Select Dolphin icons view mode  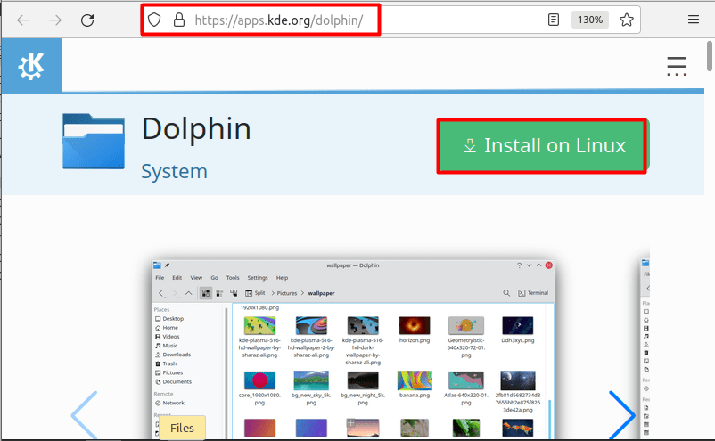point(206,293)
